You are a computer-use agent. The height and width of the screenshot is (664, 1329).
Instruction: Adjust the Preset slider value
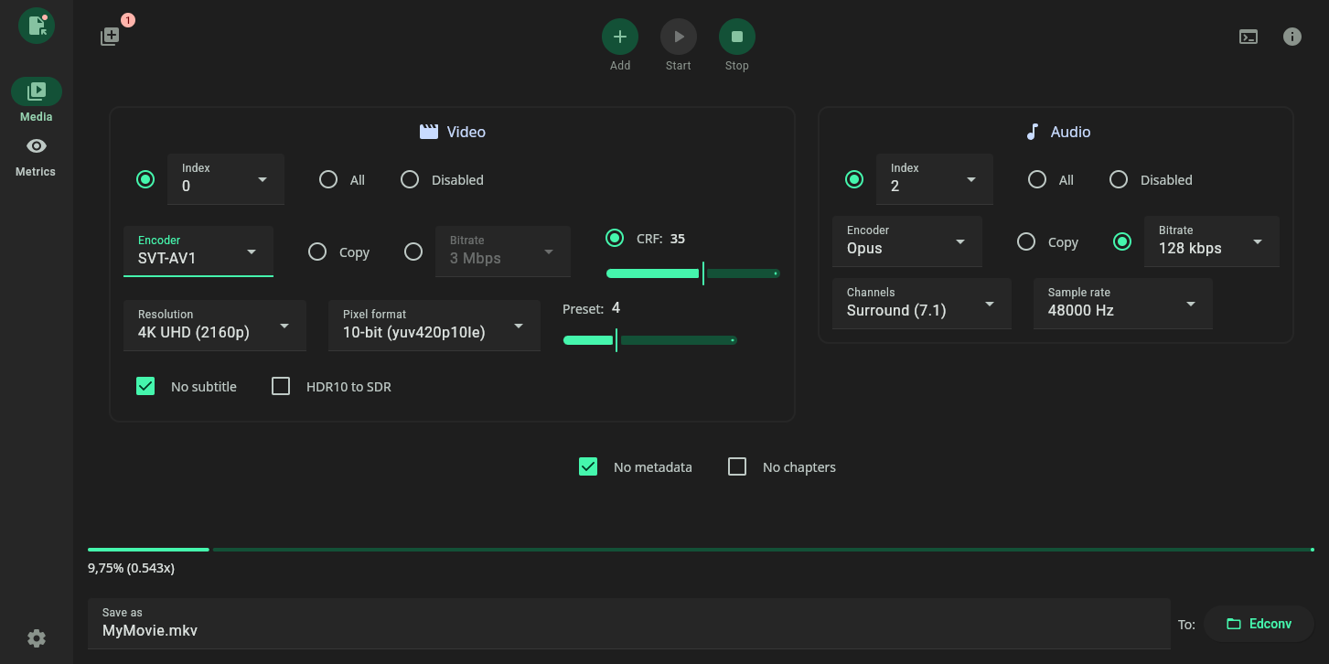[615, 339]
